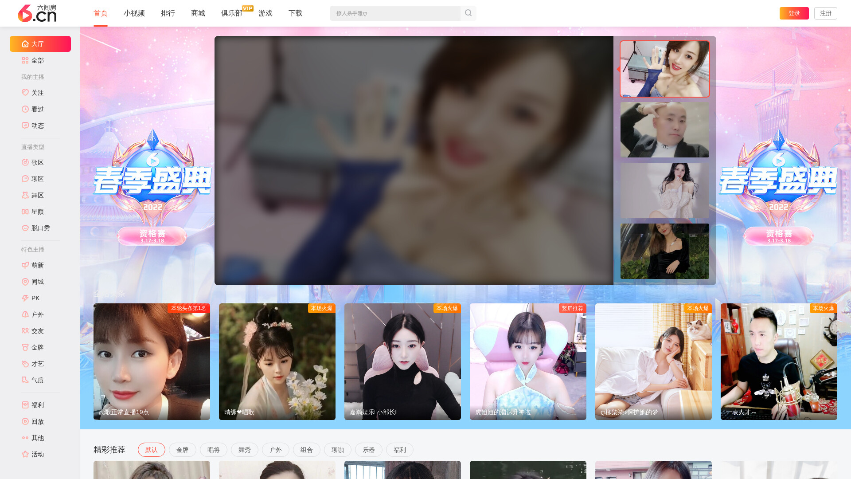The image size is (851, 479).
Task: Select the black dress outdoor preview thumbnail
Action: click(x=665, y=251)
